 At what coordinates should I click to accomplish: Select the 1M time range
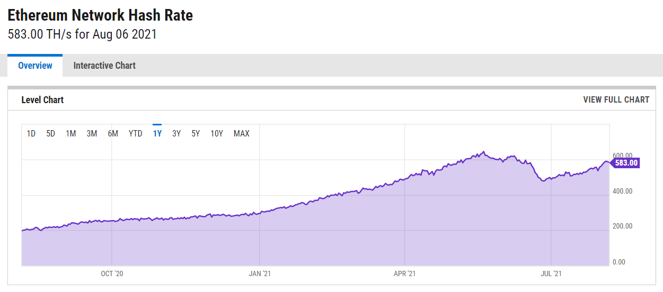pos(71,133)
